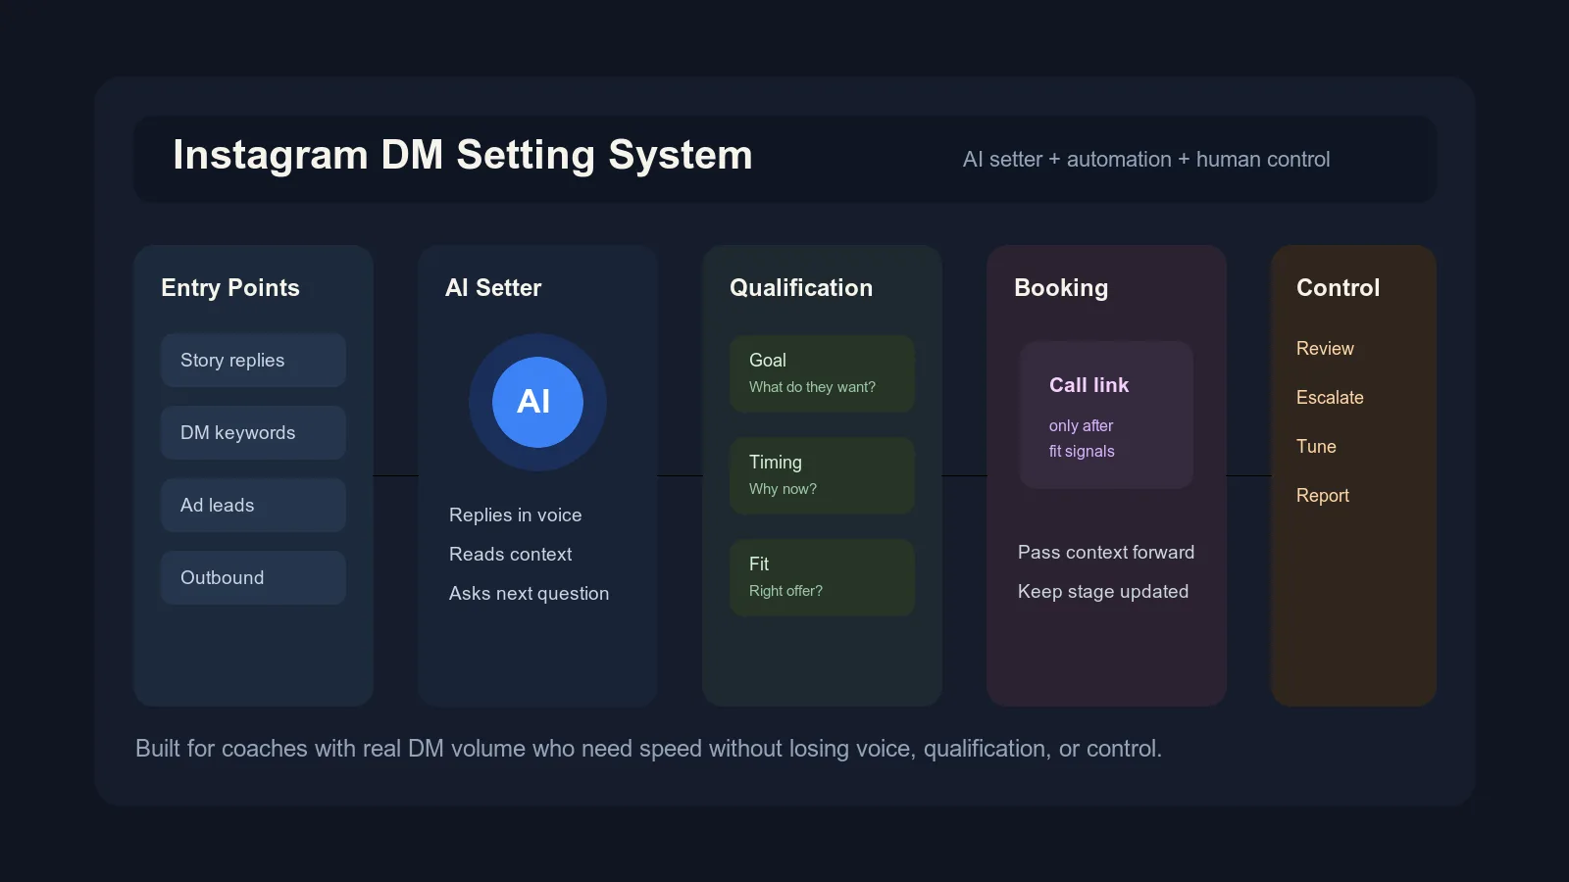The height and width of the screenshot is (882, 1569).
Task: Click the Booking column heading
Action: [x=1061, y=287]
